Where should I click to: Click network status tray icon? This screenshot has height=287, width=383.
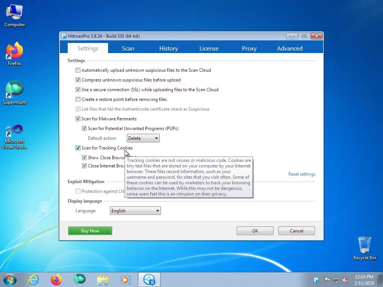tap(336, 280)
